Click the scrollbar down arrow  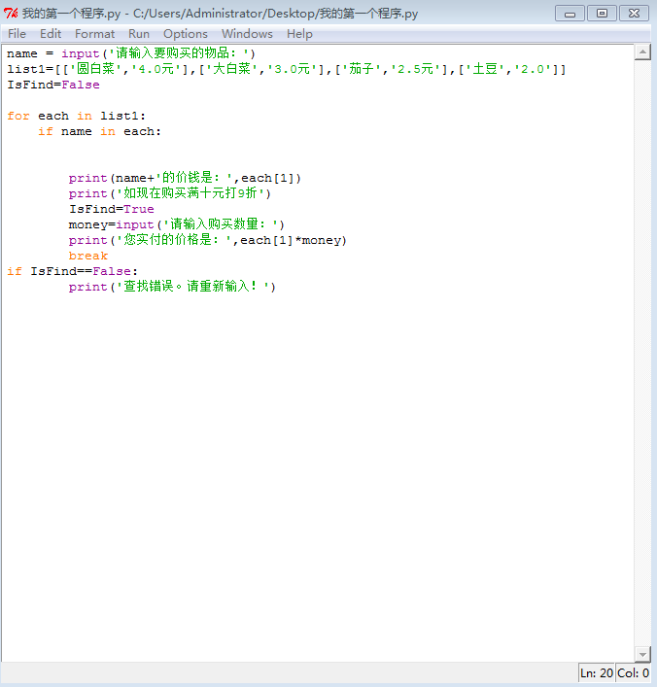click(x=642, y=654)
